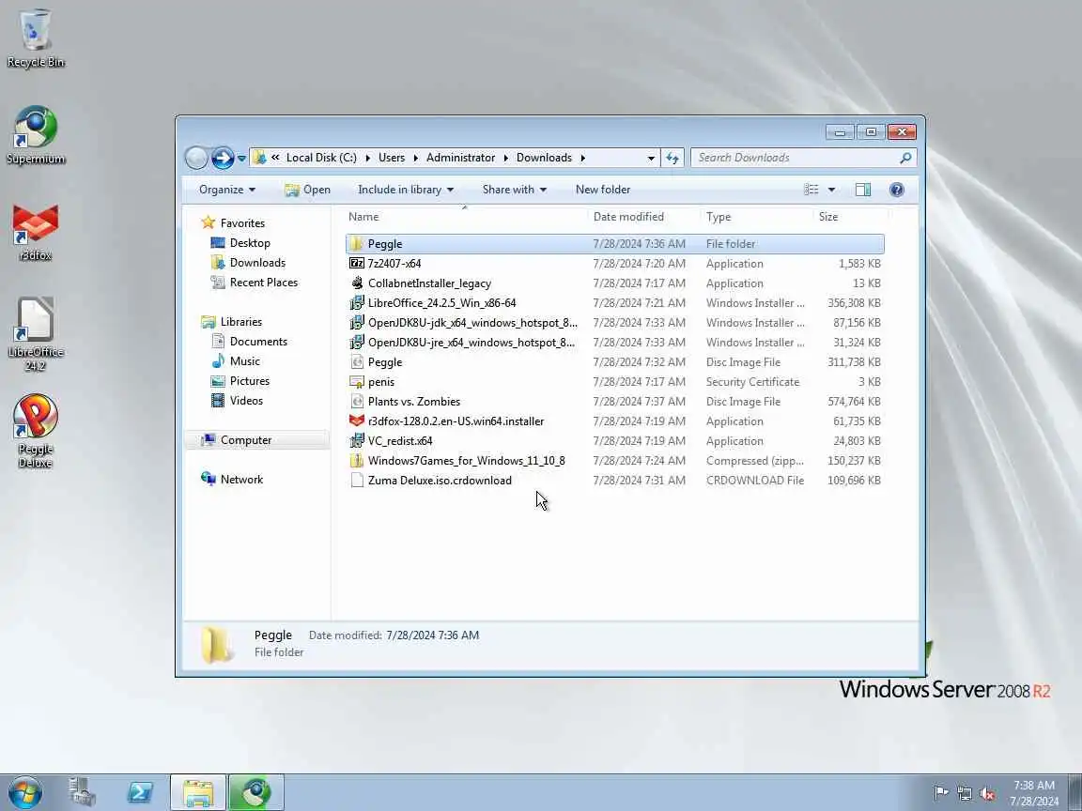The width and height of the screenshot is (1082, 811).
Task: Sort by the Size column header
Action: click(x=851, y=217)
